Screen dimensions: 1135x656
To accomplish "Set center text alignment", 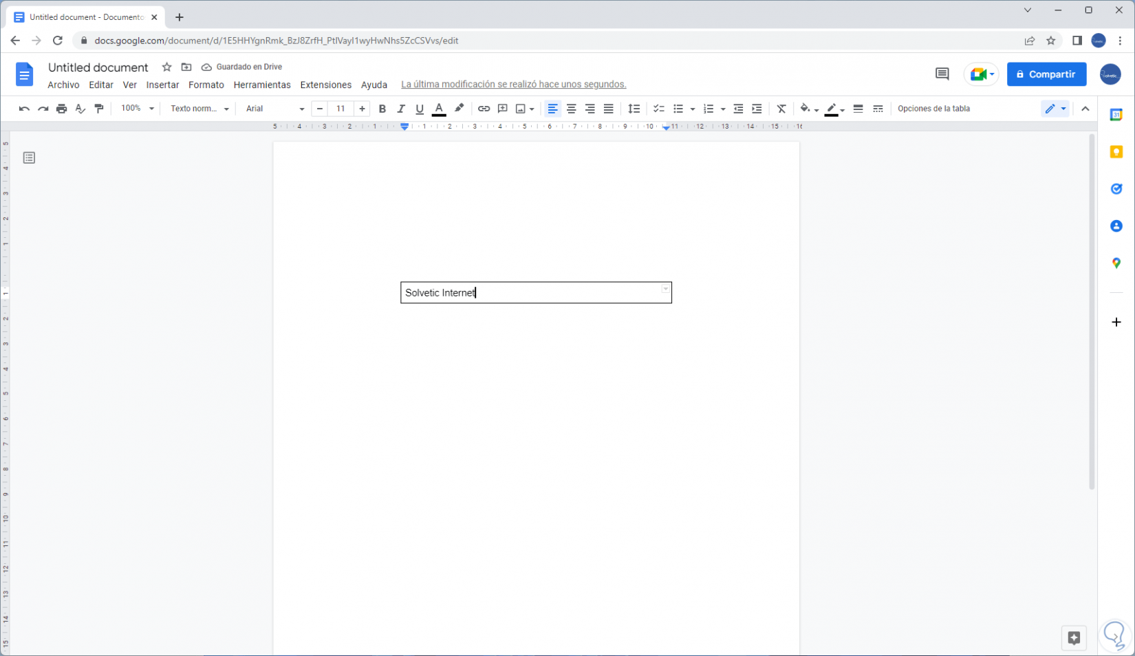I will click(571, 109).
